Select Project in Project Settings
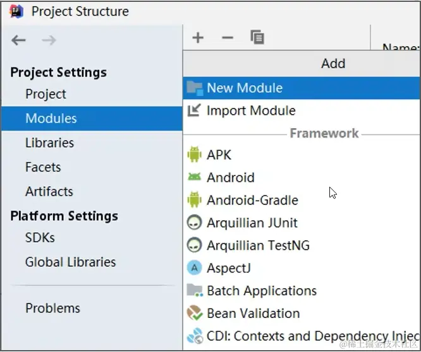 pyautogui.click(x=46, y=94)
